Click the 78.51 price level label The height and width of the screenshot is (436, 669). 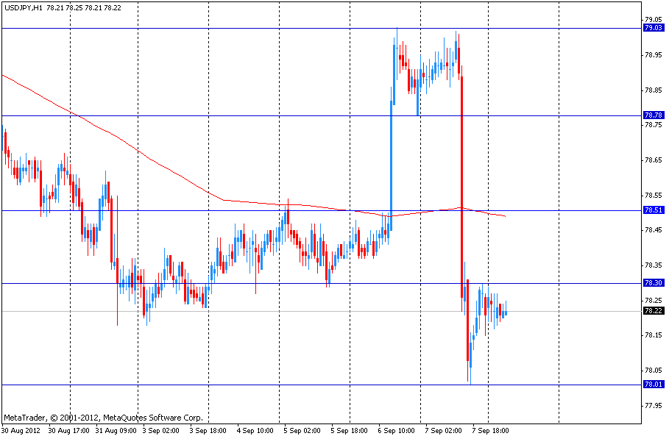(654, 210)
